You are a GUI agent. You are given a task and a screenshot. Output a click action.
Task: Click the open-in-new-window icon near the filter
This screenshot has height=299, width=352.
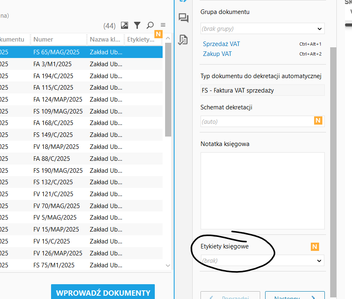tap(124, 25)
